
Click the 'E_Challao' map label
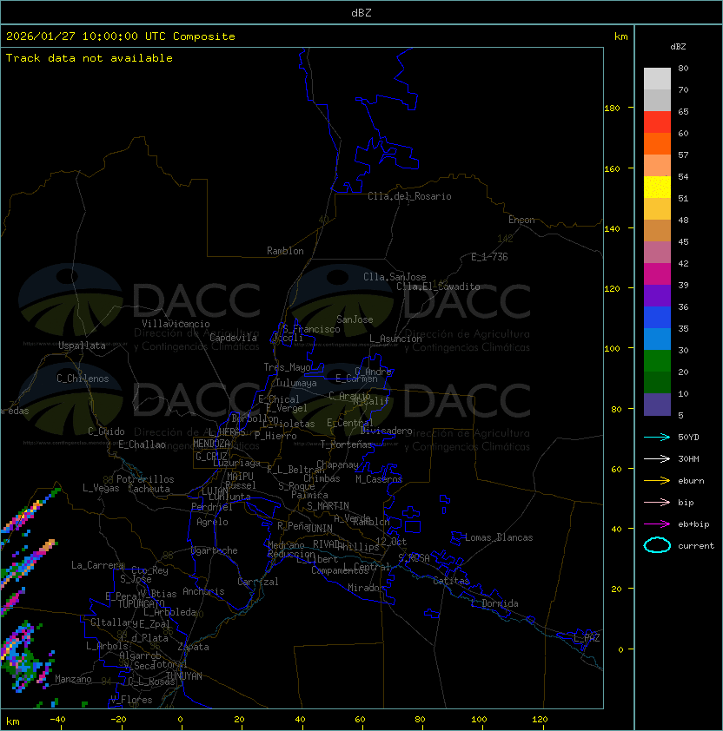[142, 445]
